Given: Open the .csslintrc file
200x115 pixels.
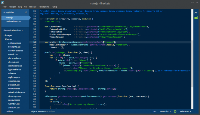Looking at the screenshot, I should [9, 111].
